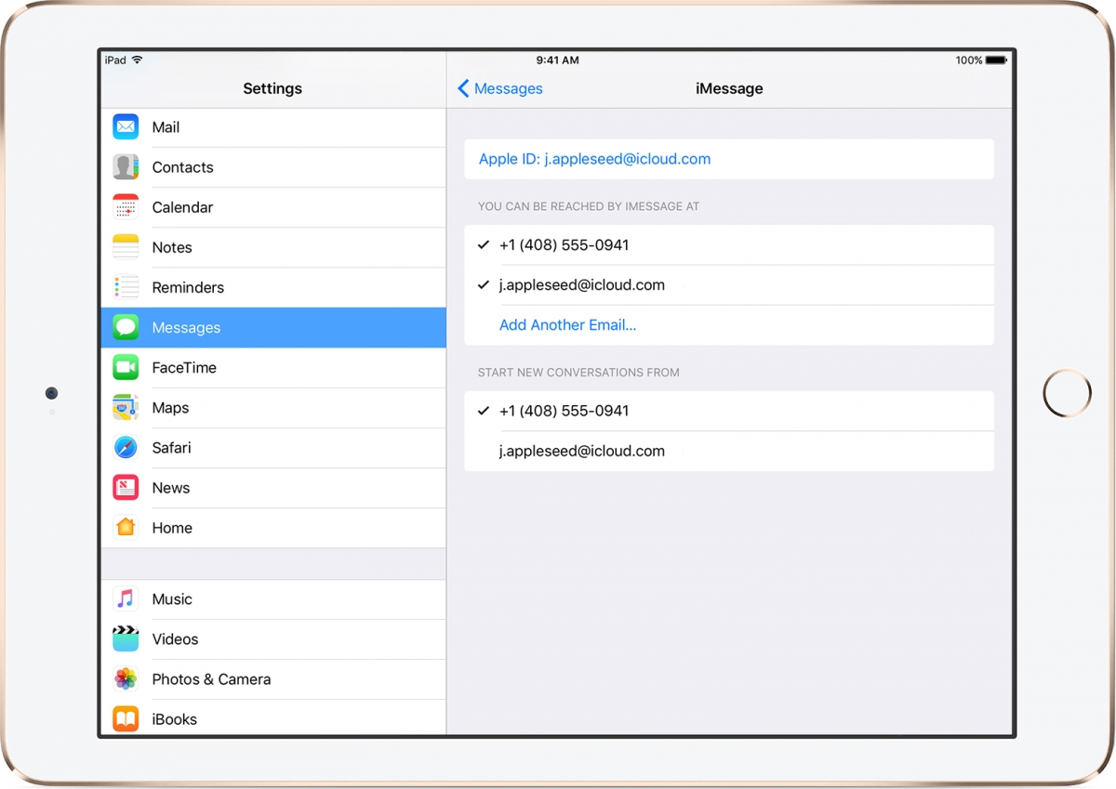Screen dimensions: 1116x789
Task: Open the Mail settings icon
Action: (126, 126)
